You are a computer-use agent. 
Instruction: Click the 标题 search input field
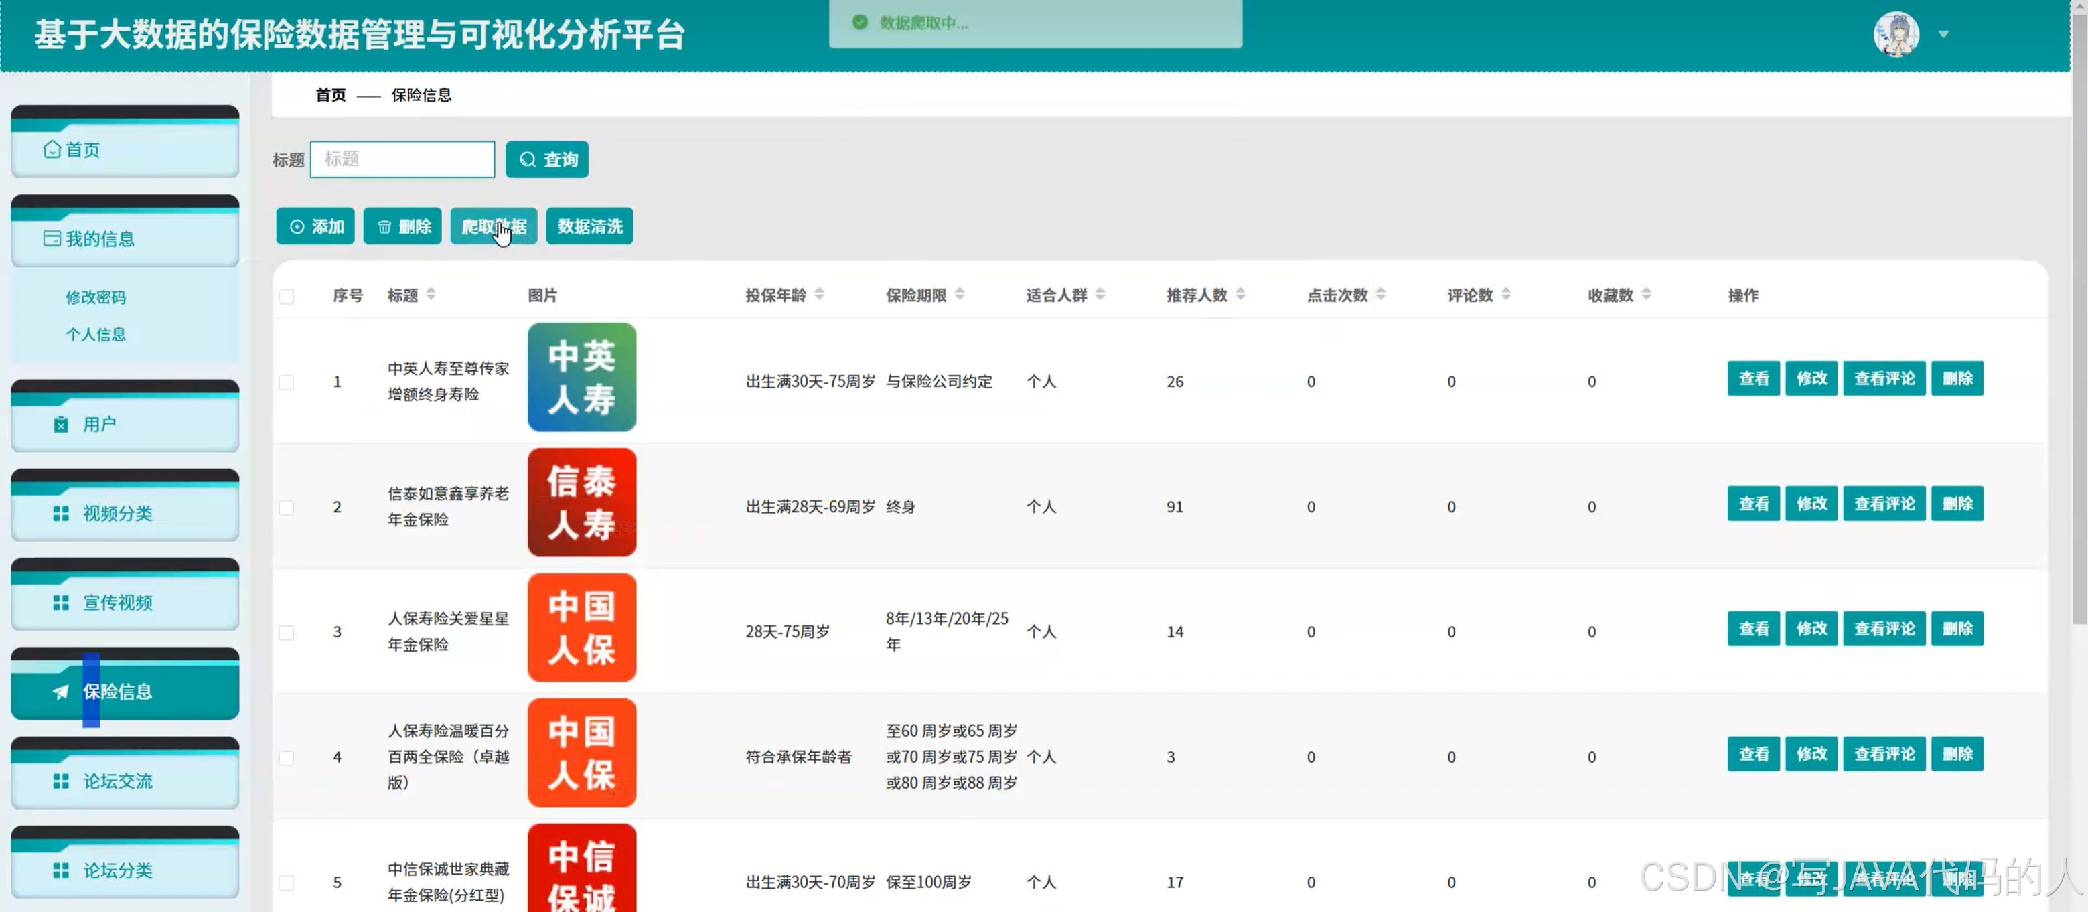pos(402,160)
